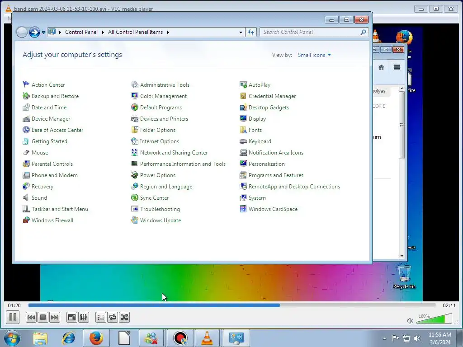Open the Windows Update icon
The height and width of the screenshot is (347, 463).
135,220
